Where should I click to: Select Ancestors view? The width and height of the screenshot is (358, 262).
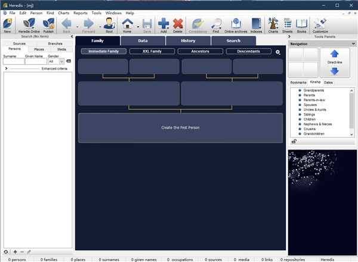[x=200, y=51]
